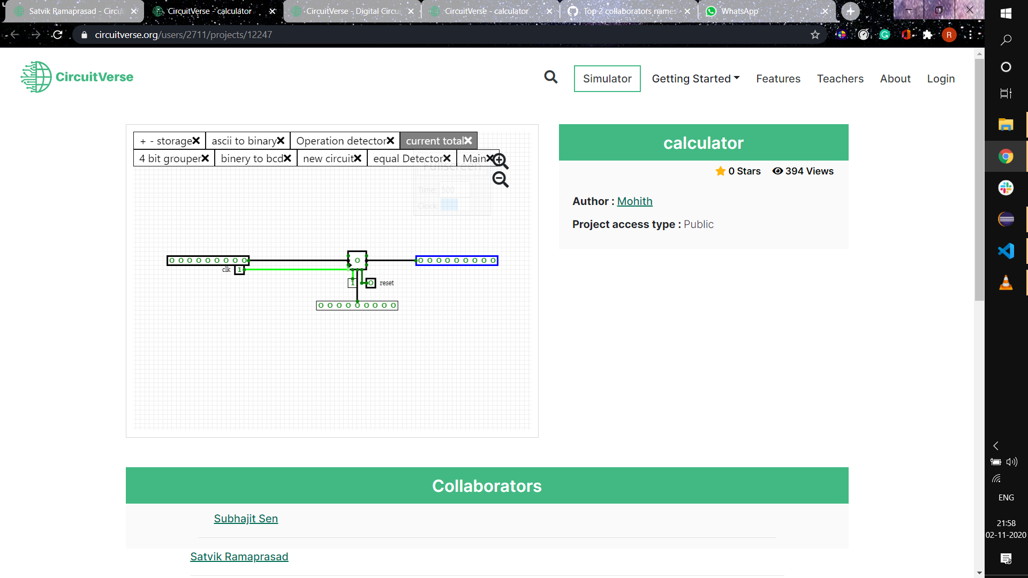
Task: Open collaborator Subhajit Sen's profile
Action: (x=246, y=519)
